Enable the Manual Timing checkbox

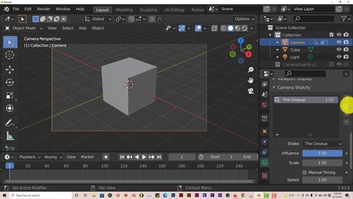point(304,172)
